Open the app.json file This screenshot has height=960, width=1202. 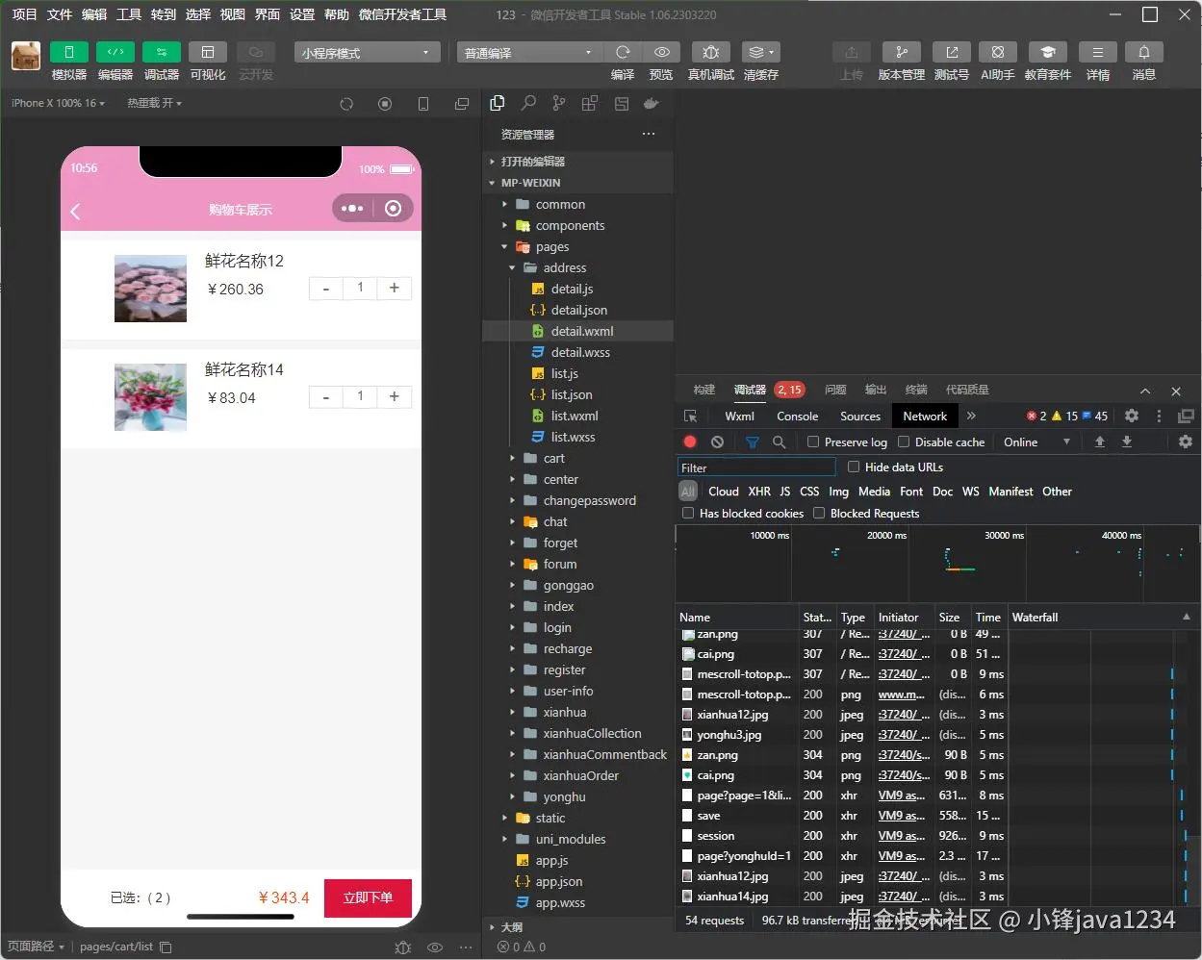point(558,881)
